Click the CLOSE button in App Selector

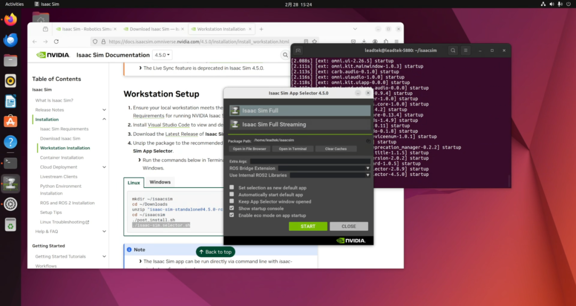click(x=349, y=226)
